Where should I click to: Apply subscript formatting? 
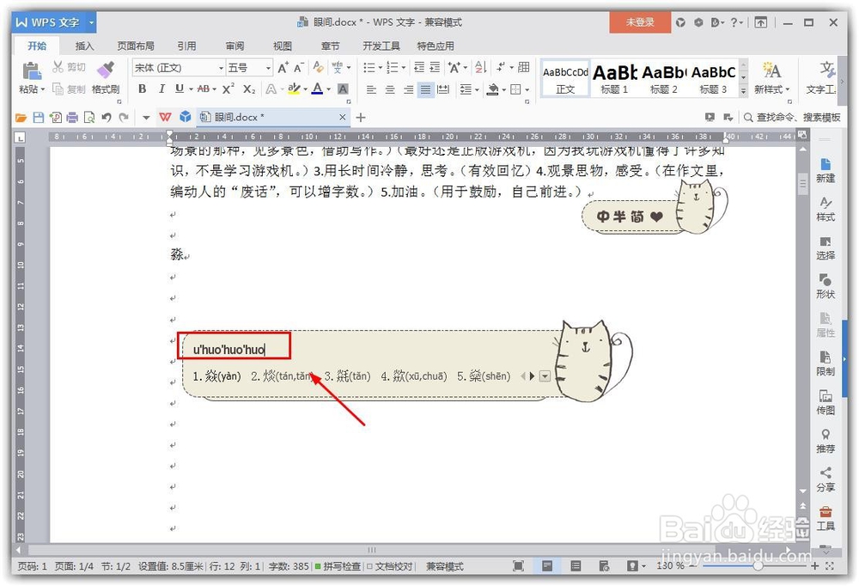248,89
